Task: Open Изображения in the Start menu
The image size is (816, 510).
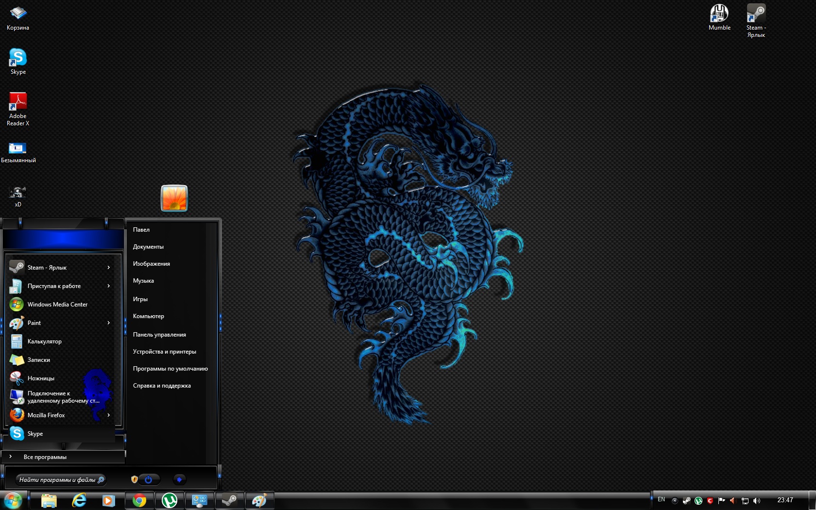Action: coord(152,264)
